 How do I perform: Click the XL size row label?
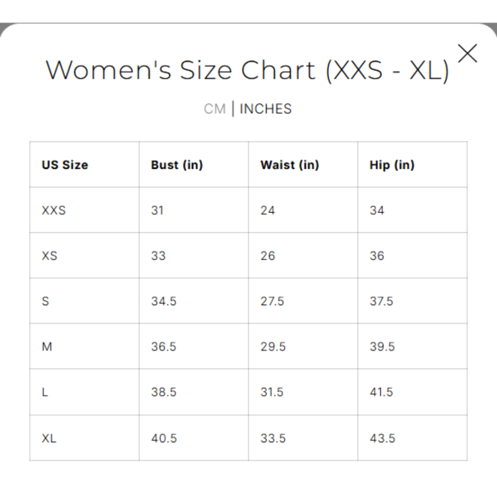click(x=49, y=438)
